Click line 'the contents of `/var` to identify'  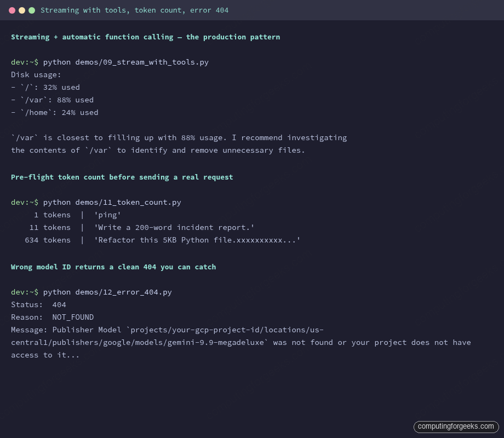click(158, 151)
